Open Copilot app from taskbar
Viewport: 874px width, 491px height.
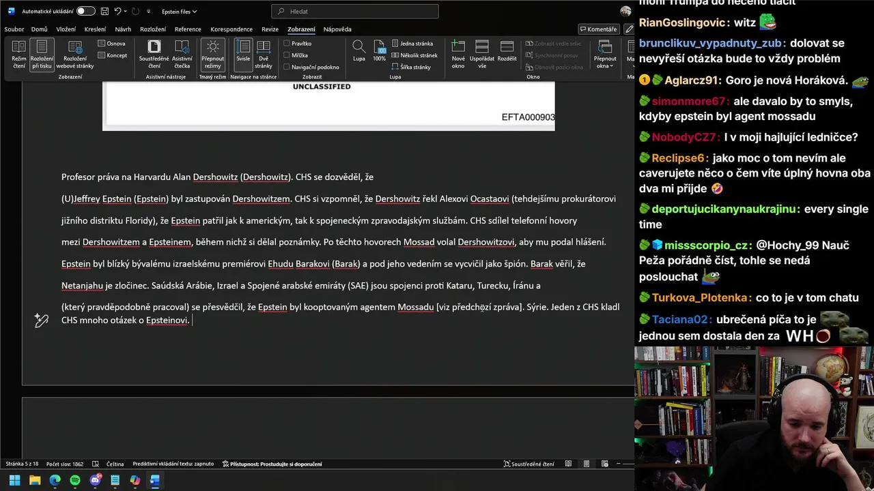pos(135,480)
